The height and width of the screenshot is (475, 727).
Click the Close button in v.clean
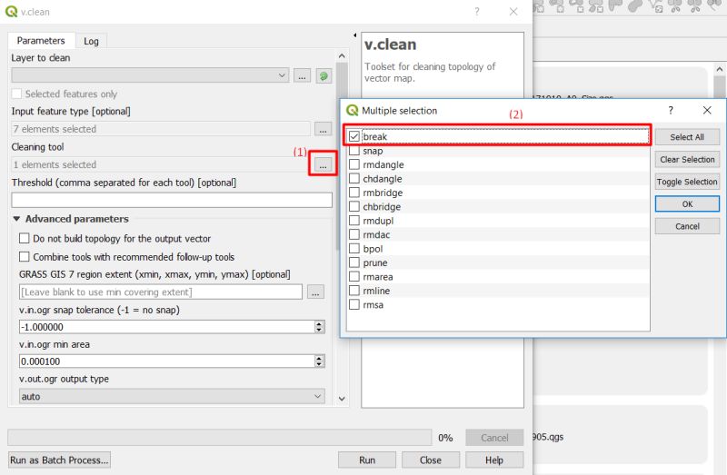[430, 460]
